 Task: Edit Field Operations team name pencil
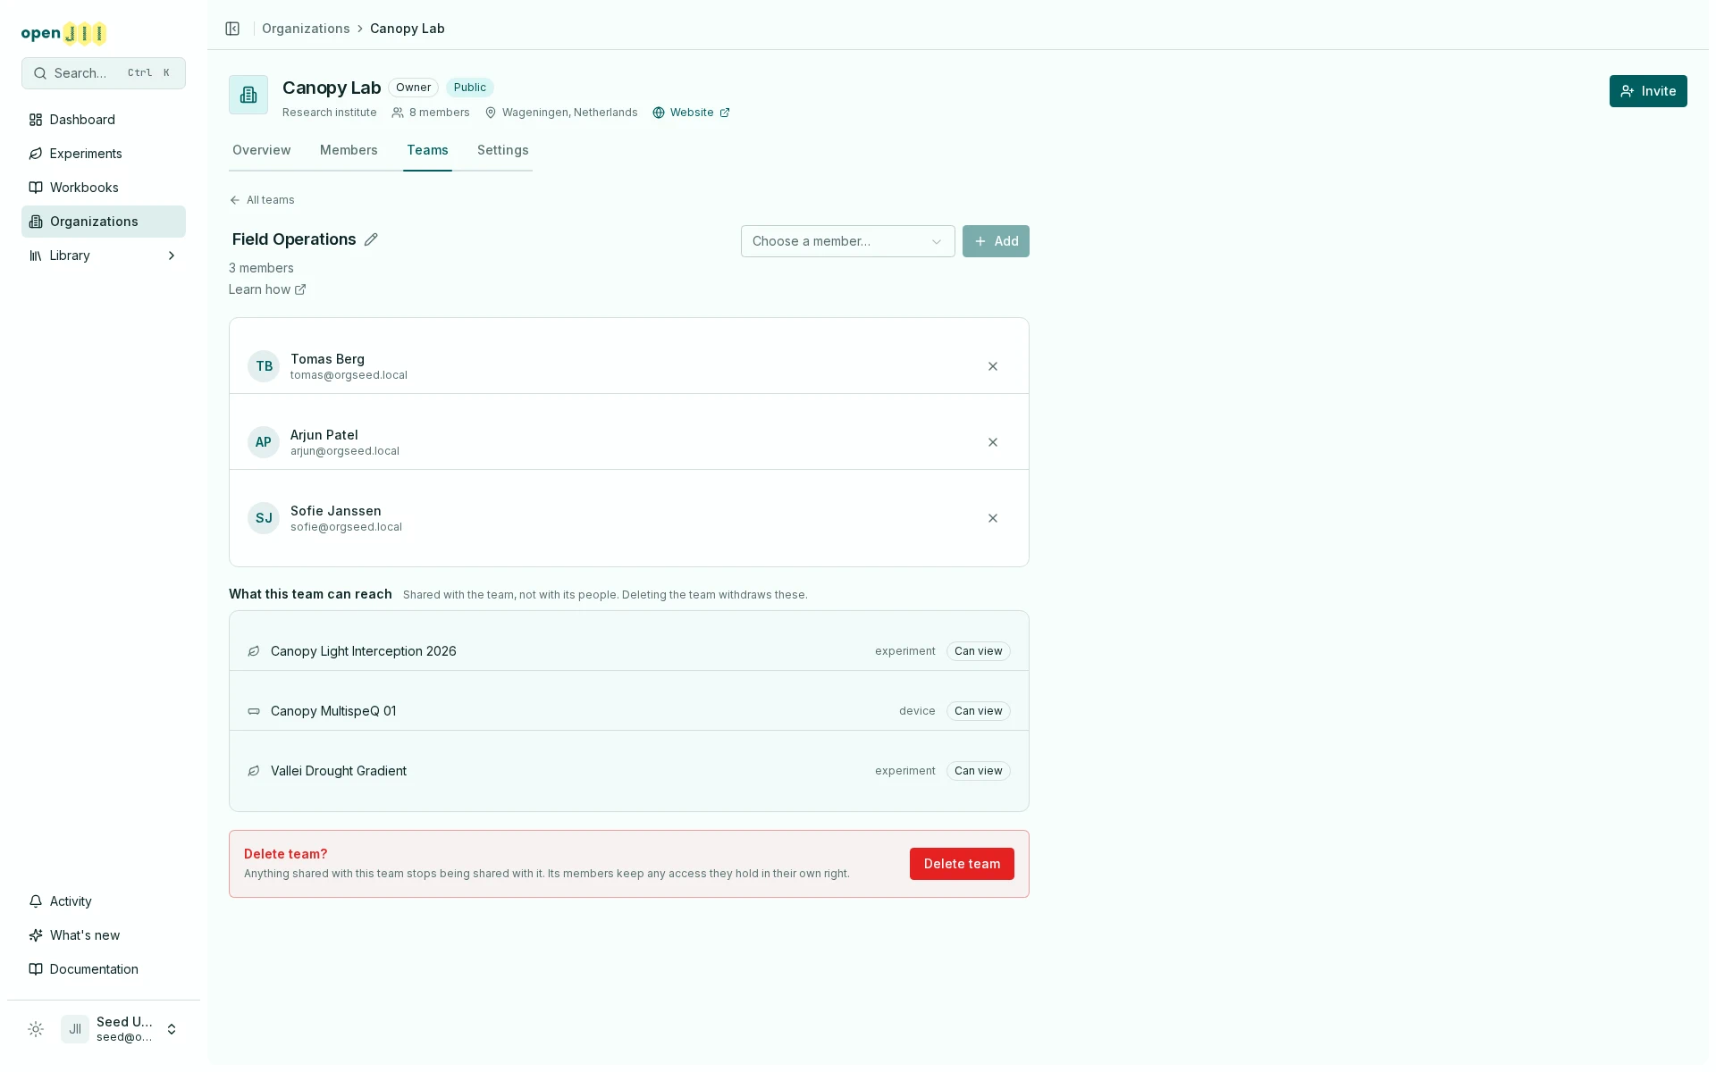[371, 239]
